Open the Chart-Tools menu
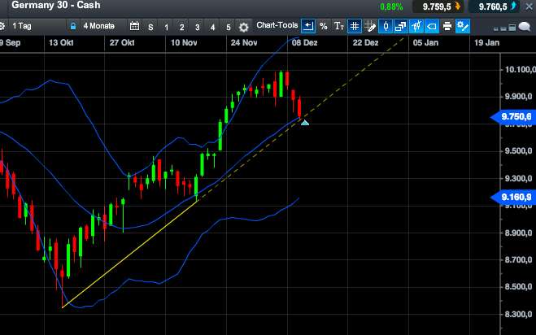The height and width of the screenshot is (335, 536). 277,26
